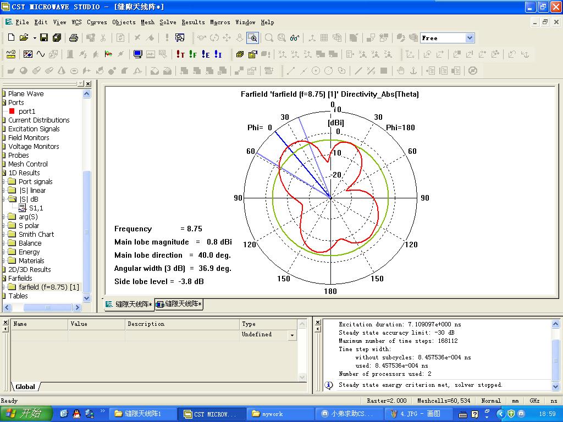Collapse the |S| dB folder

(3, 199)
